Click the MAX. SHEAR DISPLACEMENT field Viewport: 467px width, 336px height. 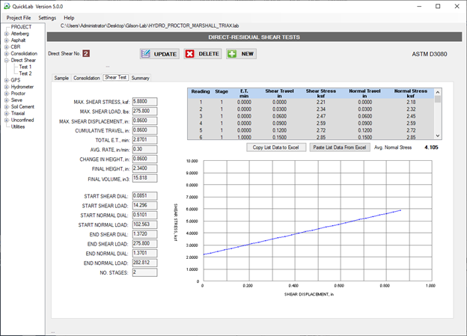pos(144,120)
